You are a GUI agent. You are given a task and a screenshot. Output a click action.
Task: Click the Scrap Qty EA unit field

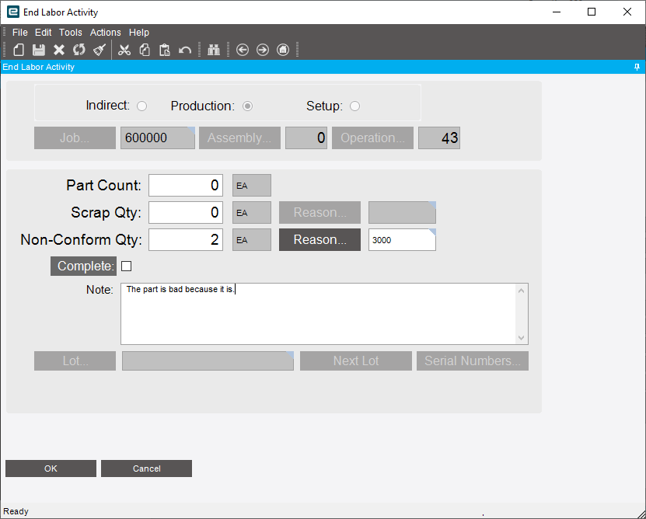click(x=252, y=213)
